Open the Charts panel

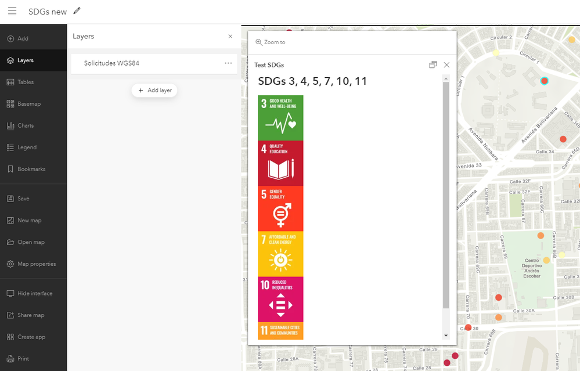point(33,126)
